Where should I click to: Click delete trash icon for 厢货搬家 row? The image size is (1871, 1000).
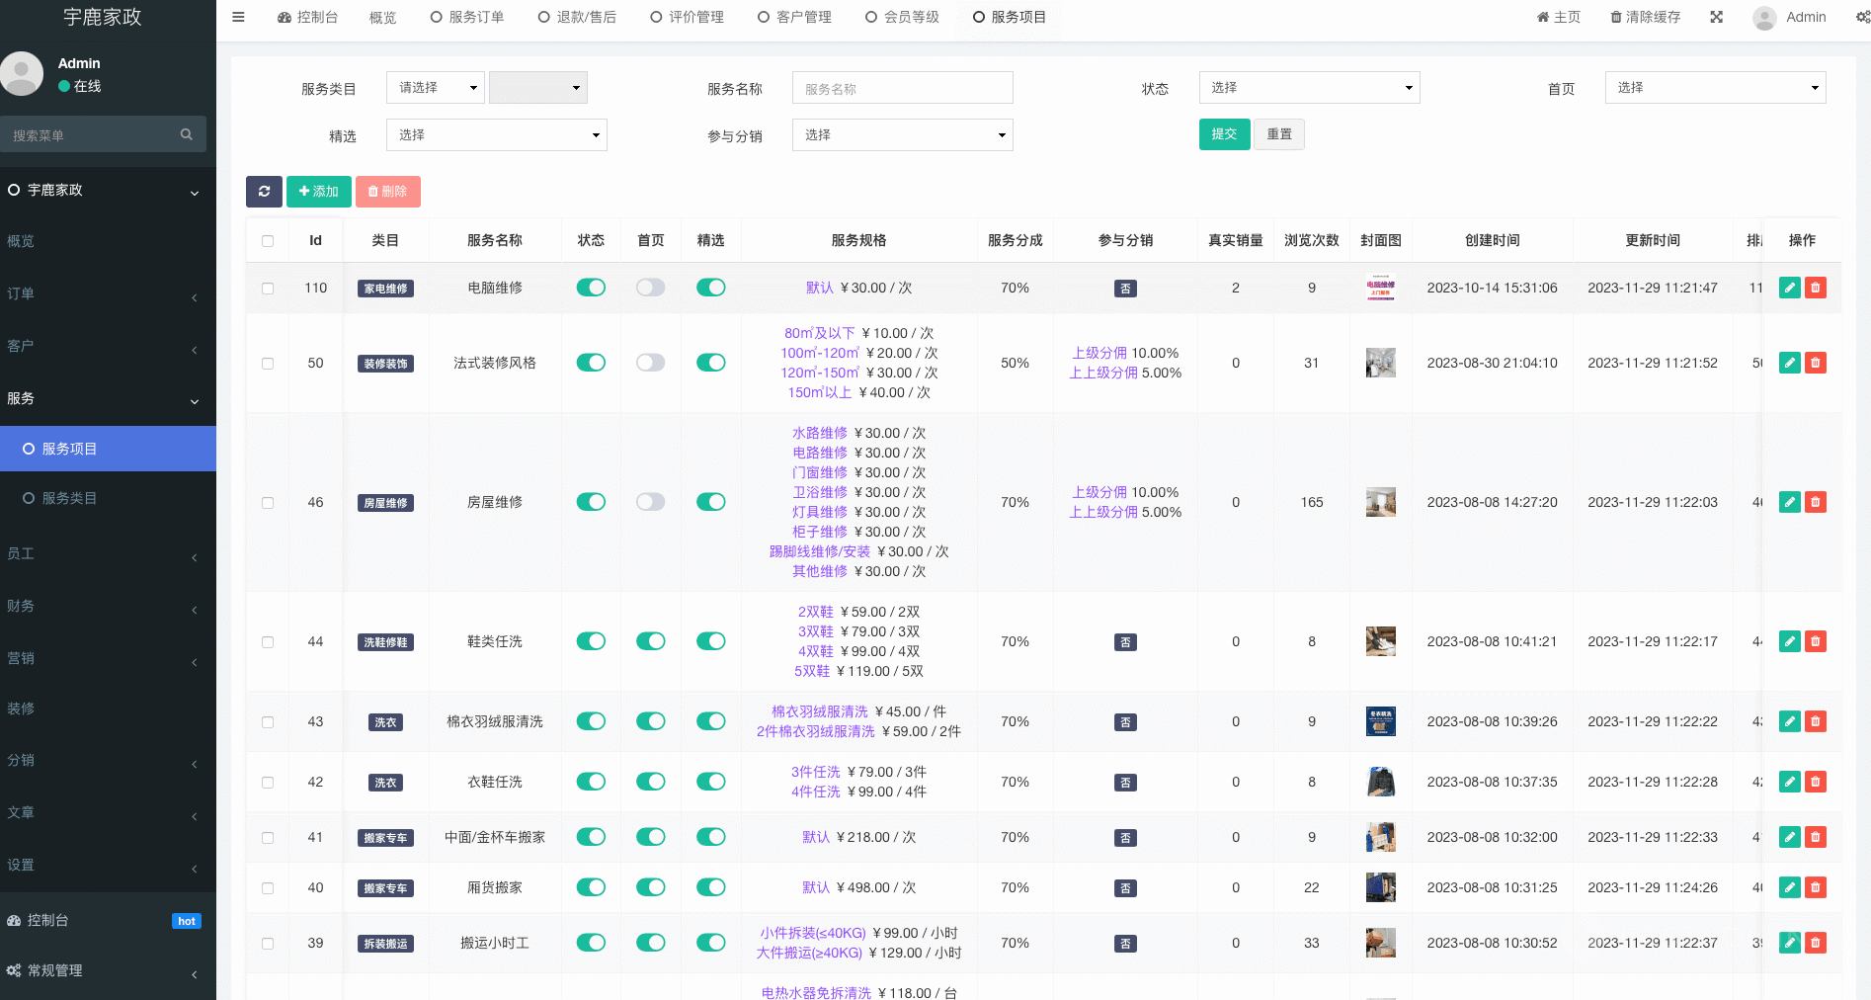tap(1815, 887)
